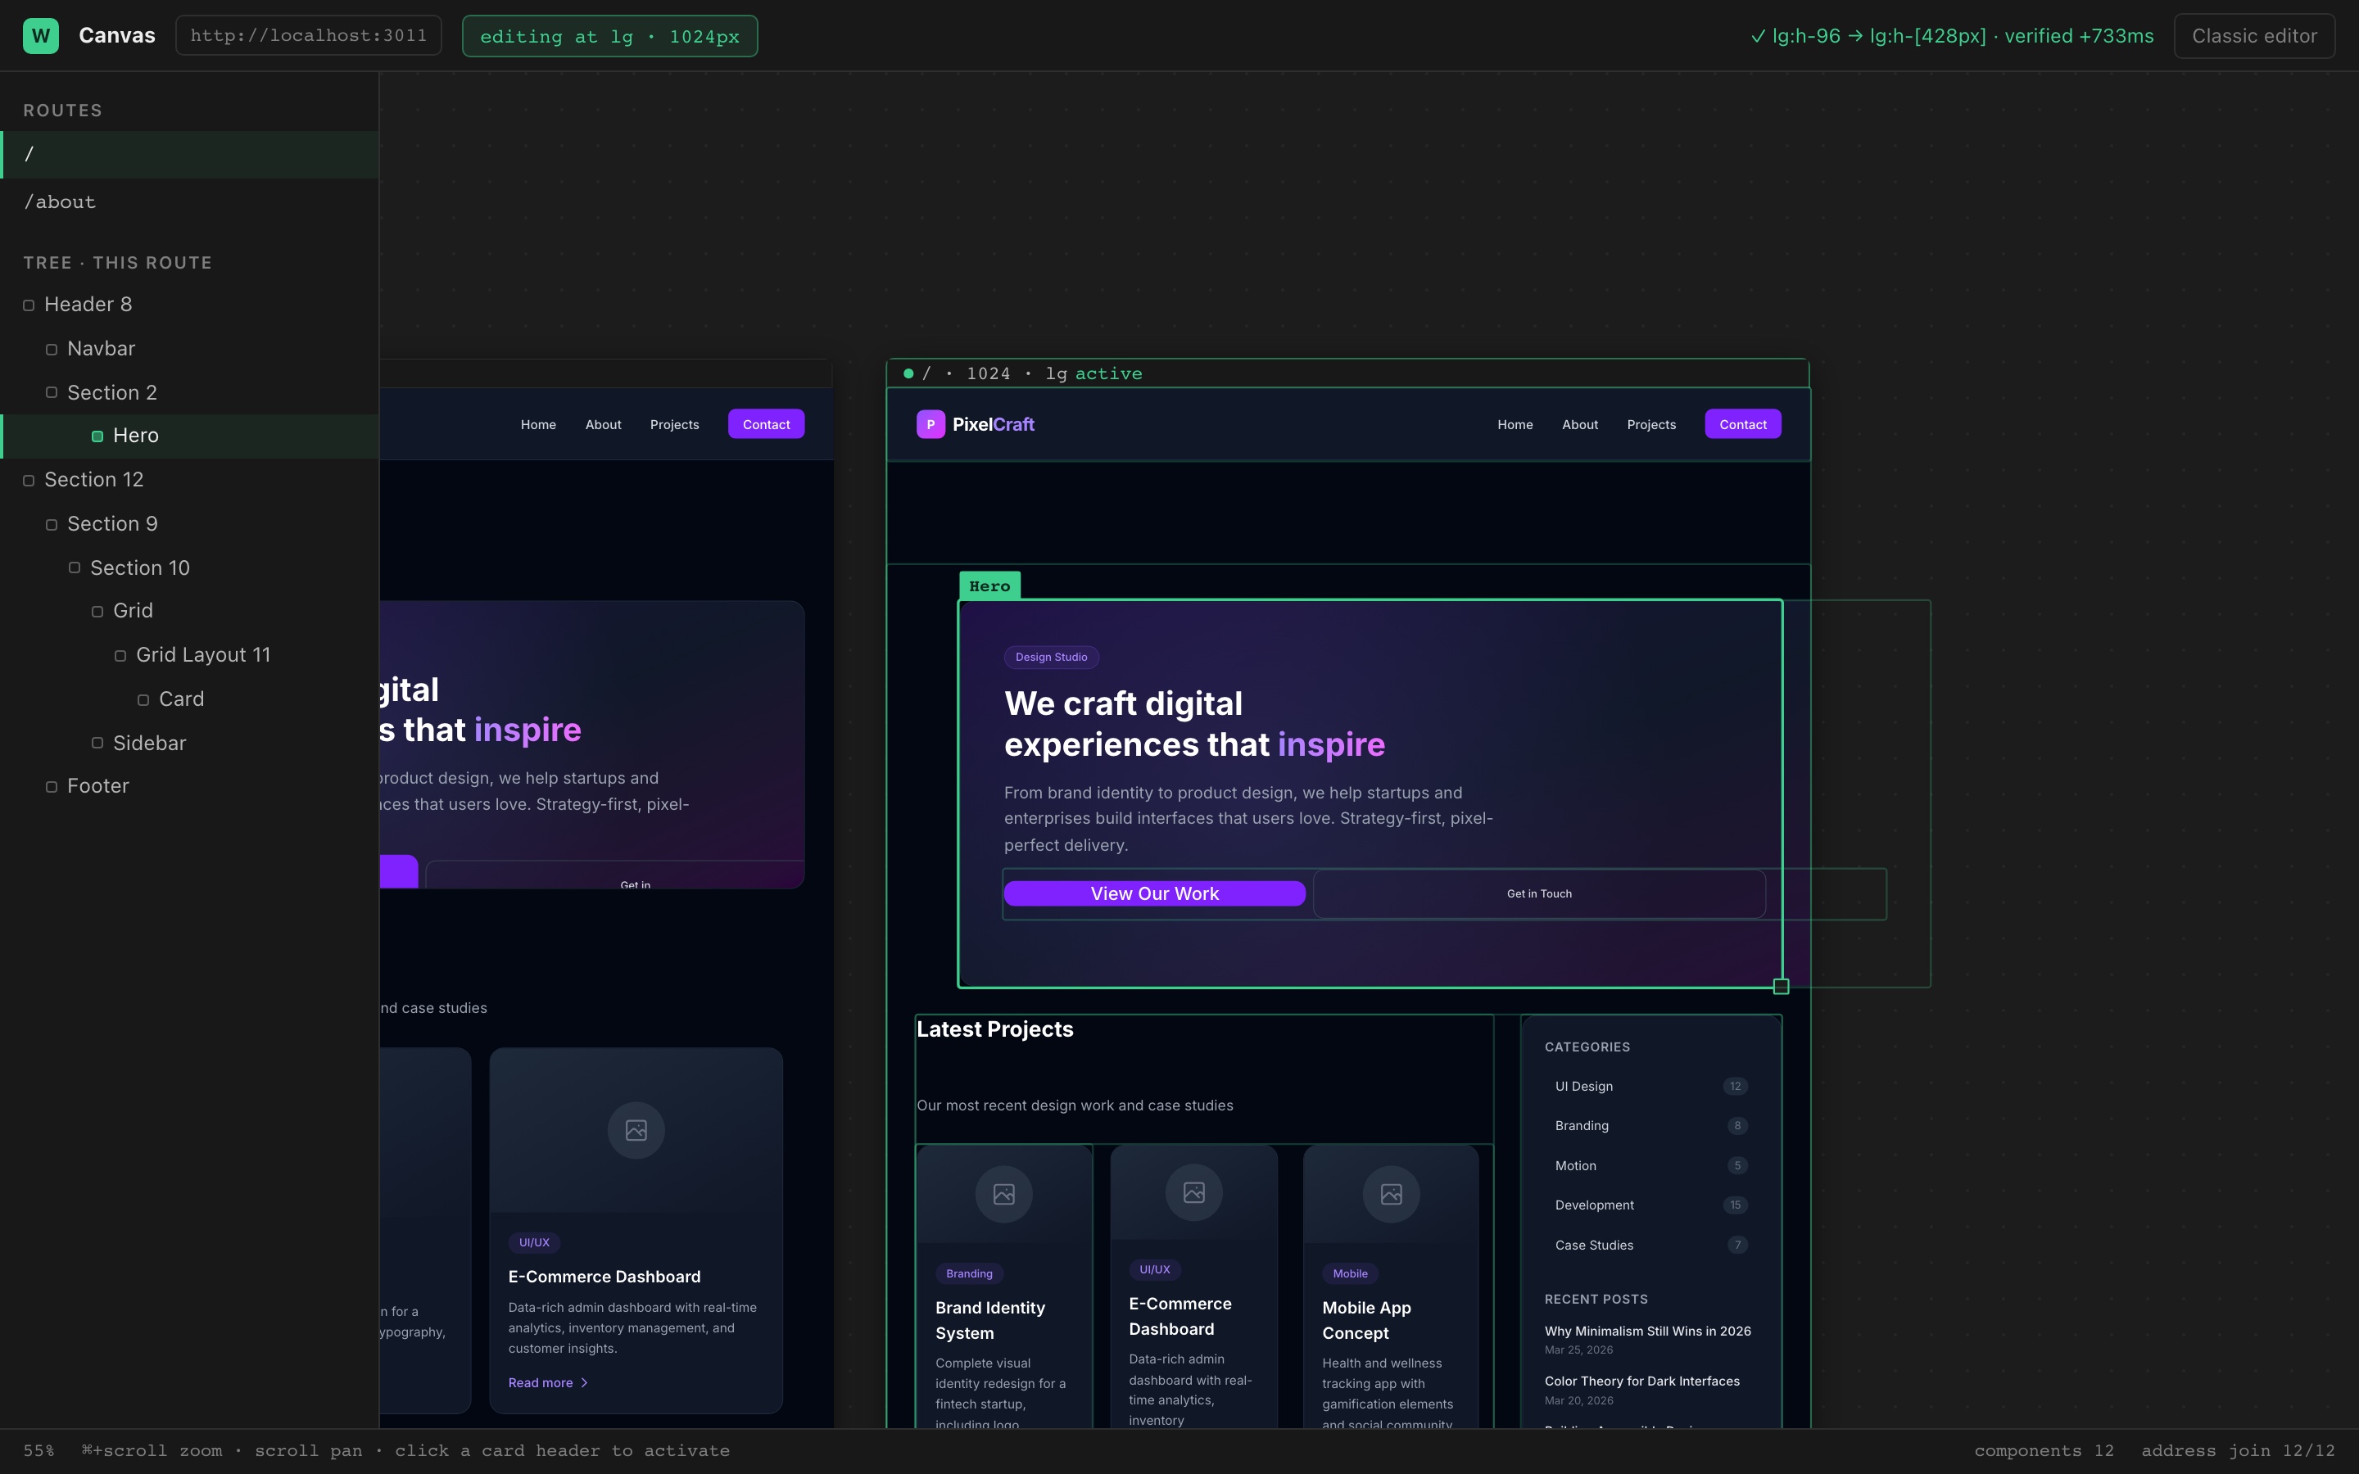Select the Sidebar tree item

point(189,743)
